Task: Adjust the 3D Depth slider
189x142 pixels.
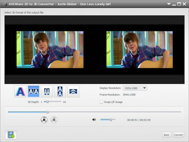Action: (x=53, y=102)
